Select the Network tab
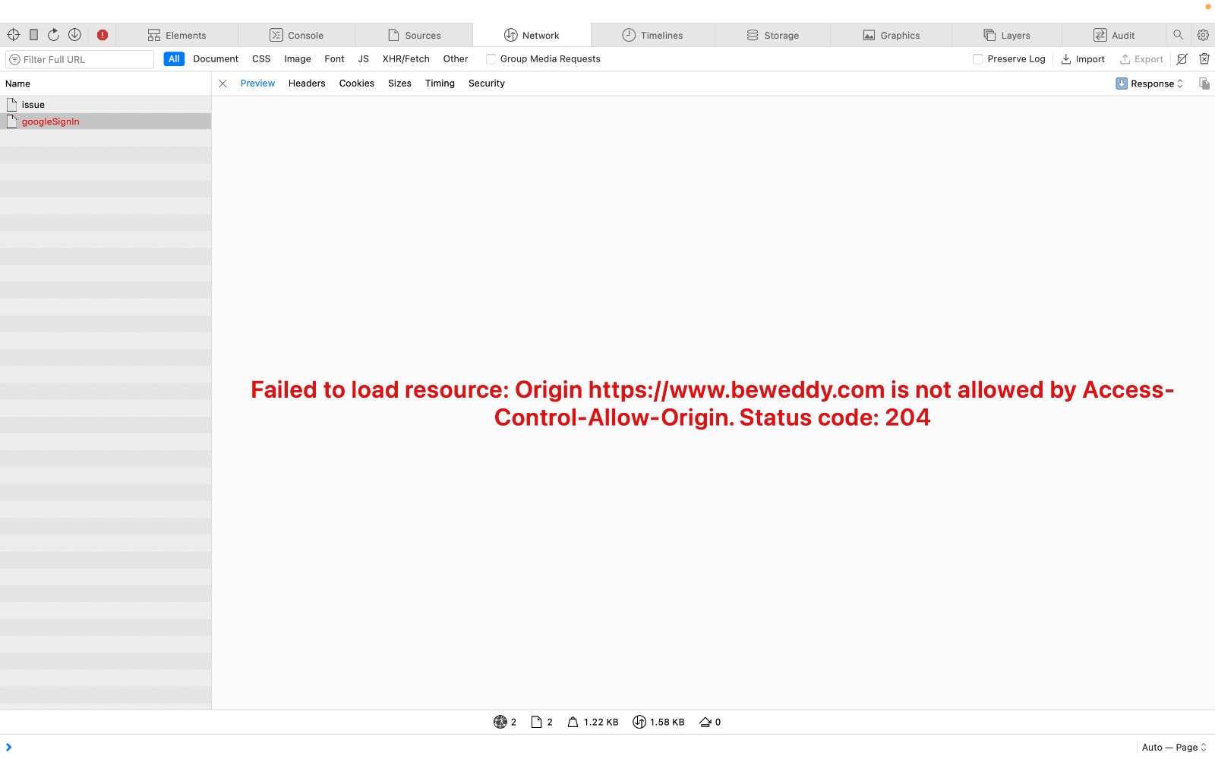This screenshot has height=759, width=1215. (532, 35)
